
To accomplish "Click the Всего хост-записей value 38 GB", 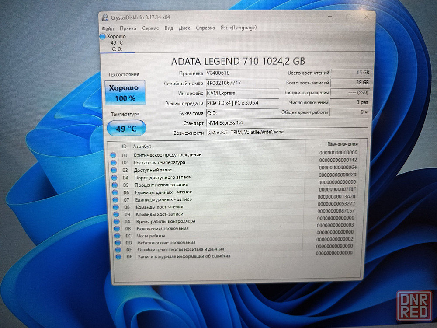I will [350, 83].
